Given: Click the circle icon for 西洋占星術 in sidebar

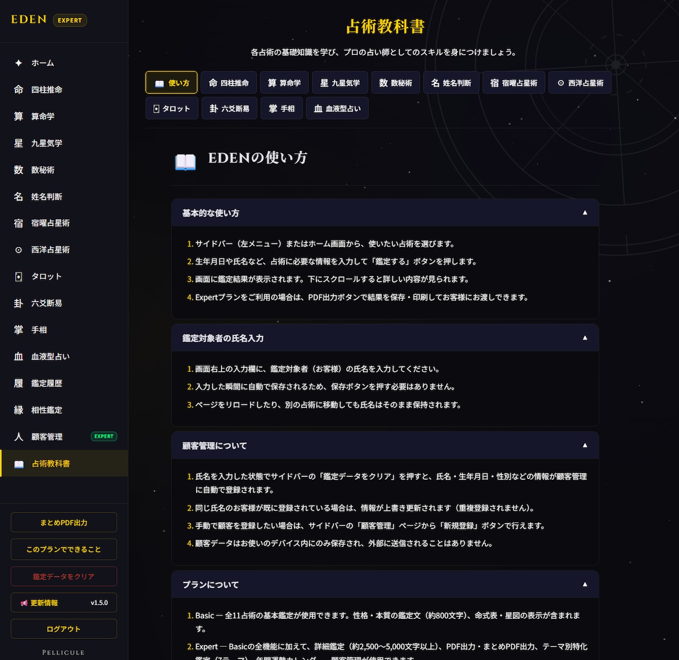Looking at the screenshot, I should [x=18, y=250].
